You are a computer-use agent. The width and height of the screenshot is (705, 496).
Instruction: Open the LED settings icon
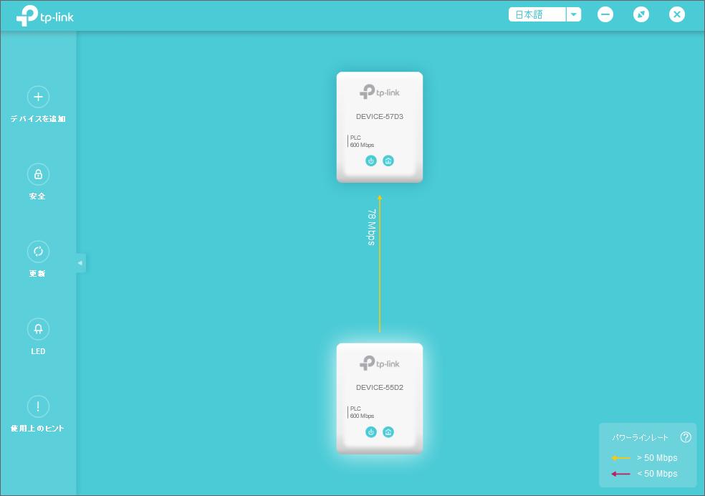click(38, 329)
